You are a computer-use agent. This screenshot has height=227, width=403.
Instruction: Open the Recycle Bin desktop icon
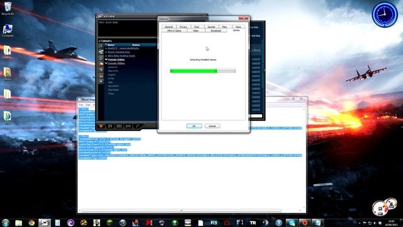[8, 8]
